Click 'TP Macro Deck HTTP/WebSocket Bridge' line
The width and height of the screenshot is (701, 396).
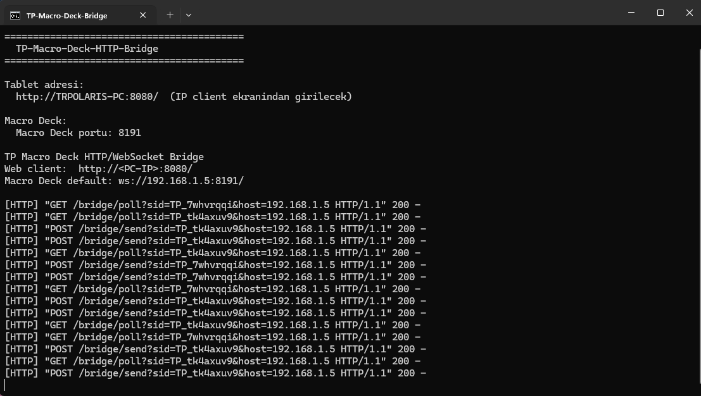click(x=104, y=157)
